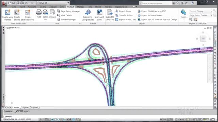Click the keyword search input field
The height and width of the screenshot is (122, 218).
pos(157,3)
